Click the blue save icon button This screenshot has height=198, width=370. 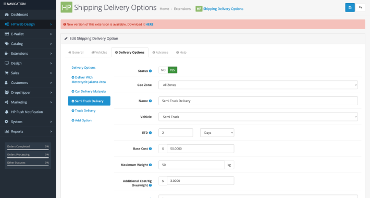pos(350,7)
